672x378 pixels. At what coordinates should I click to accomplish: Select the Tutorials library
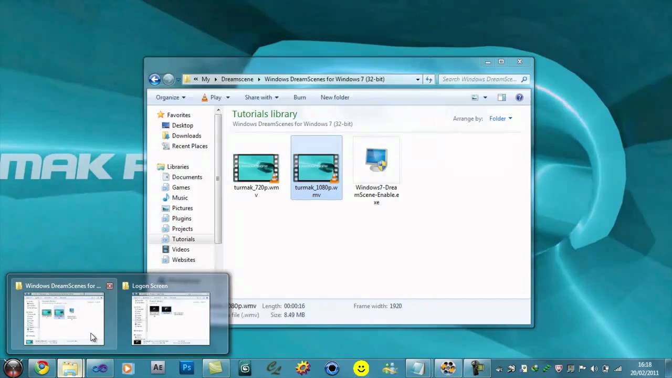coord(183,239)
